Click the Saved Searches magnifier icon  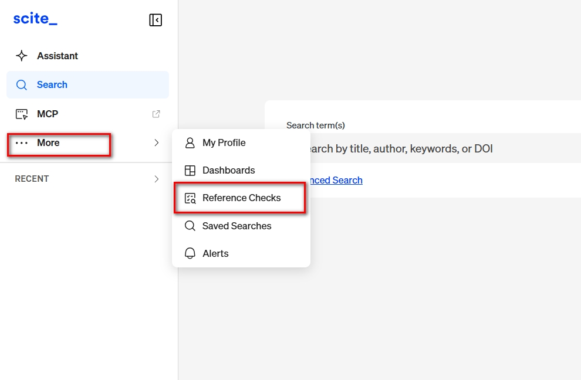click(x=190, y=226)
